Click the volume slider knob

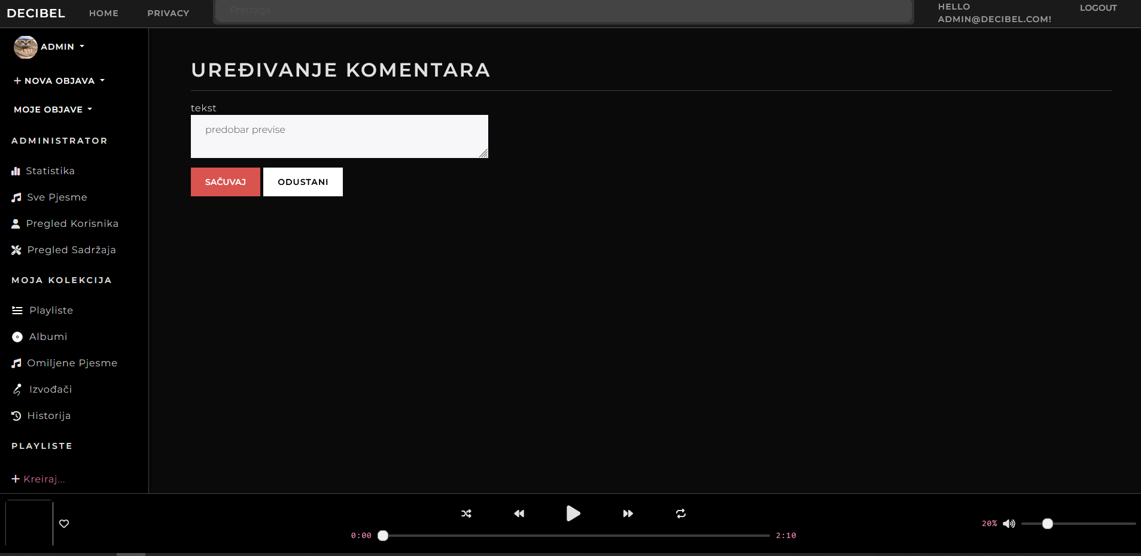pos(1047,524)
